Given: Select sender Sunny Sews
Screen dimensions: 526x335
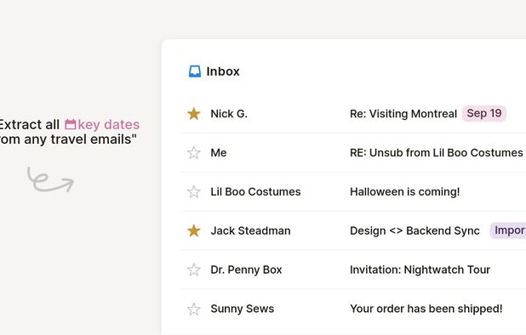Looking at the screenshot, I should (x=243, y=309).
